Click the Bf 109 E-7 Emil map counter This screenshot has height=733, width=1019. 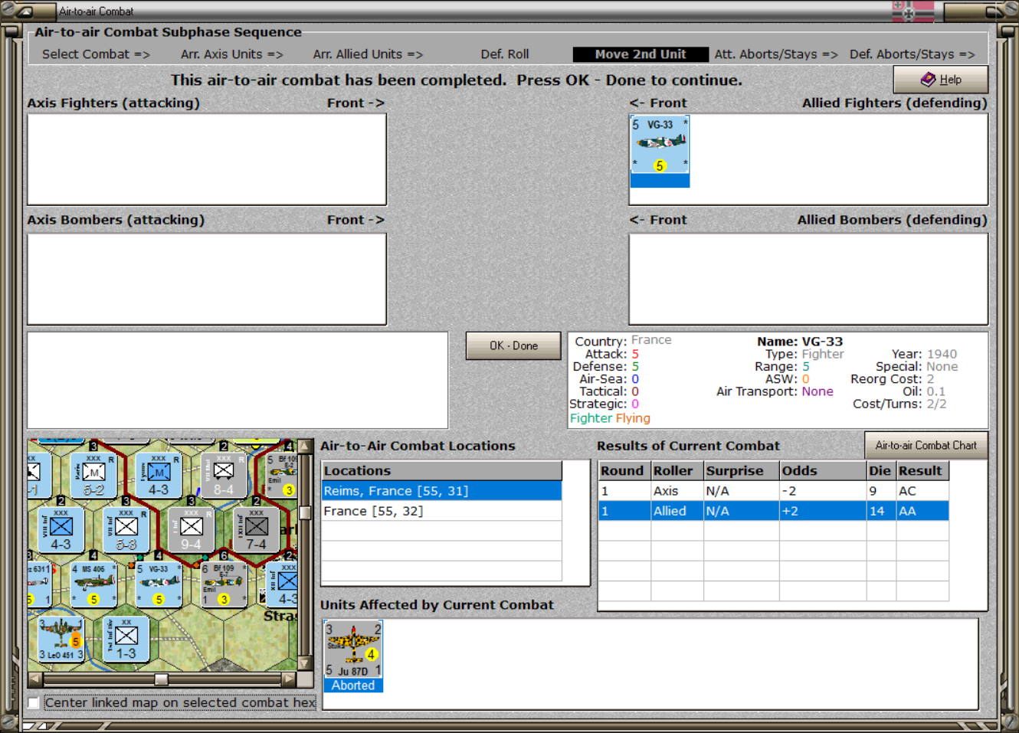tap(224, 584)
